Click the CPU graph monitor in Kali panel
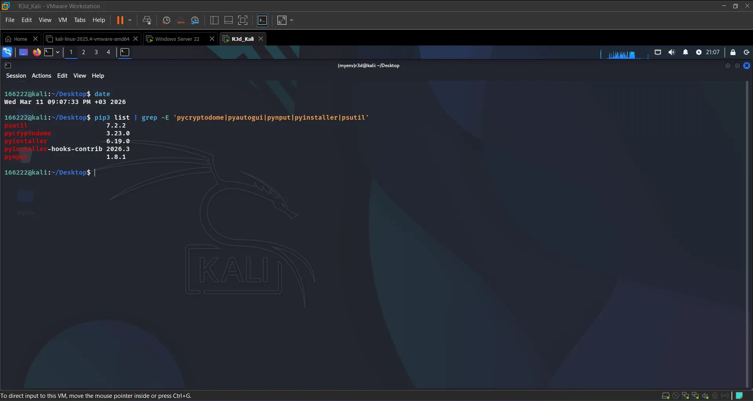Viewport: 753px width, 401px height. pos(625,53)
